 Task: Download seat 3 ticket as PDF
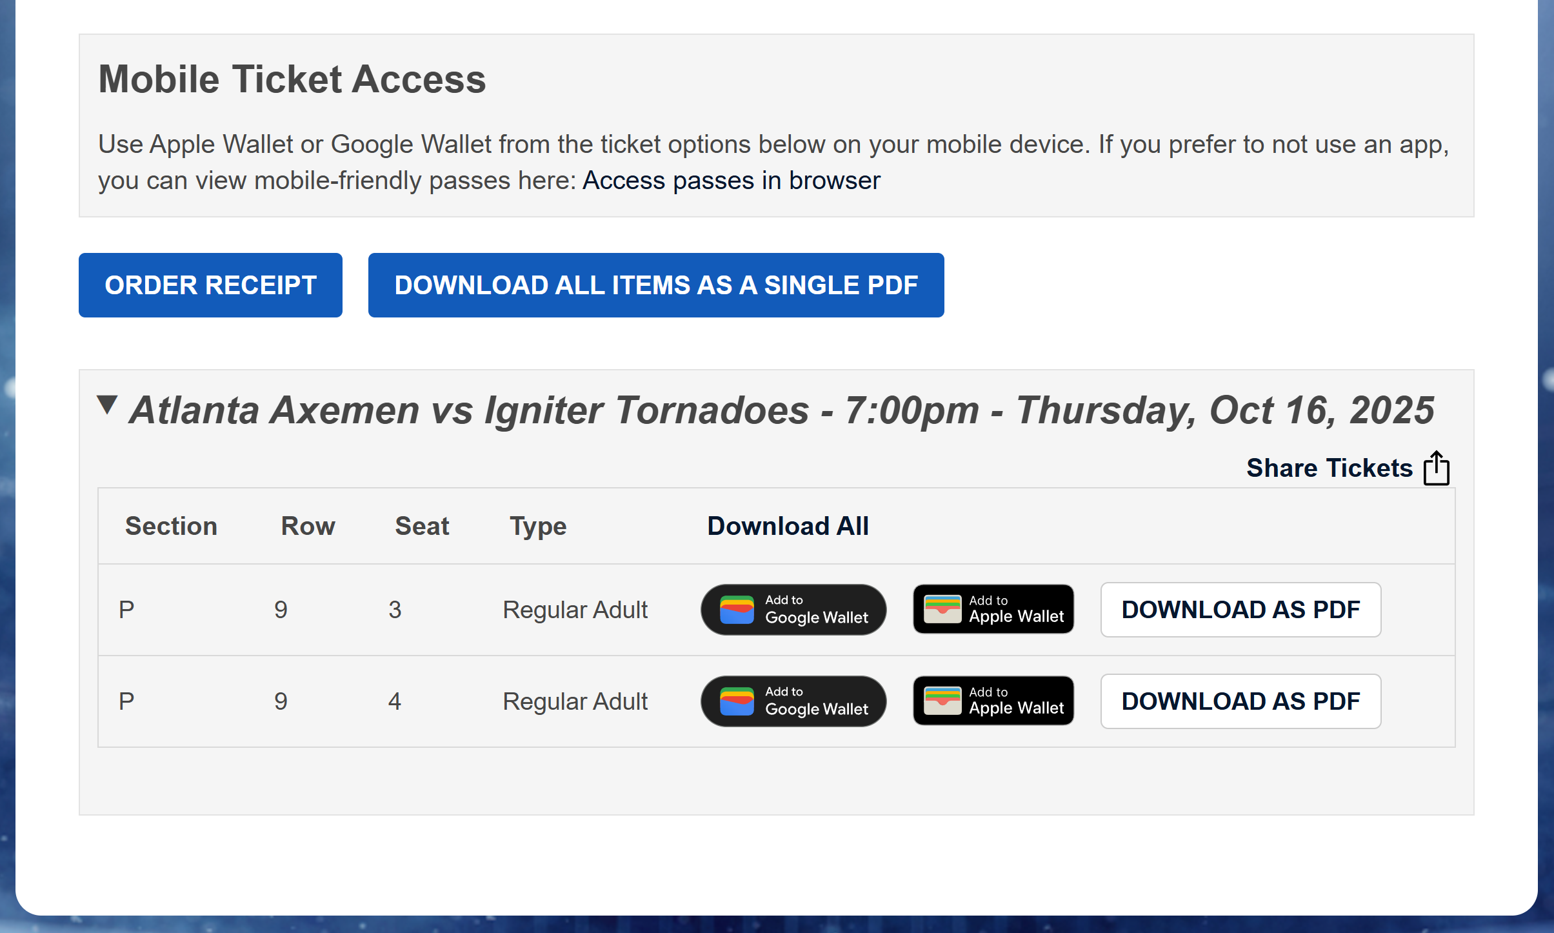point(1240,610)
